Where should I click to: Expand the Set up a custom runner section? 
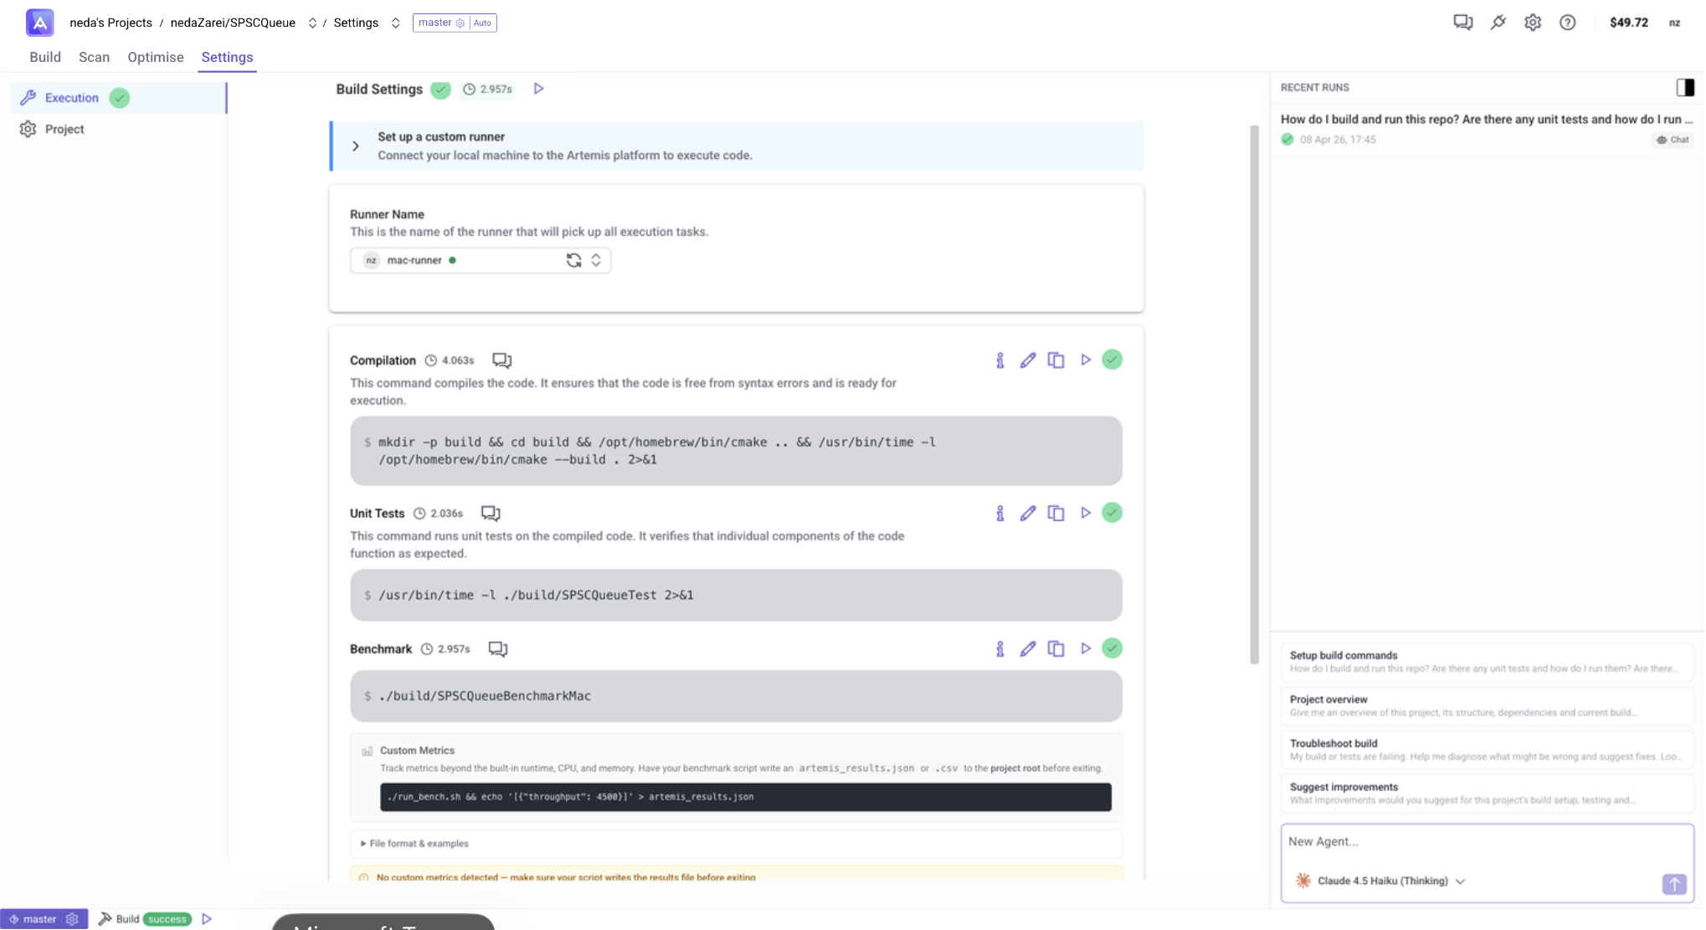pos(356,146)
